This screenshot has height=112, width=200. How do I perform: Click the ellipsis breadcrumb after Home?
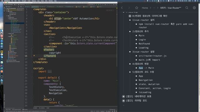click(x=154, y=8)
